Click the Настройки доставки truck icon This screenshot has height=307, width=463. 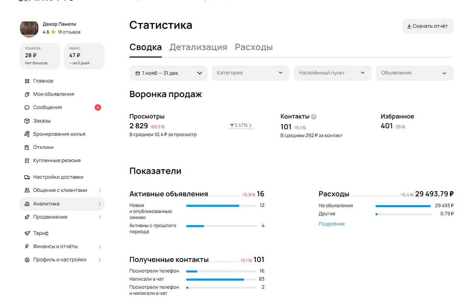click(27, 177)
